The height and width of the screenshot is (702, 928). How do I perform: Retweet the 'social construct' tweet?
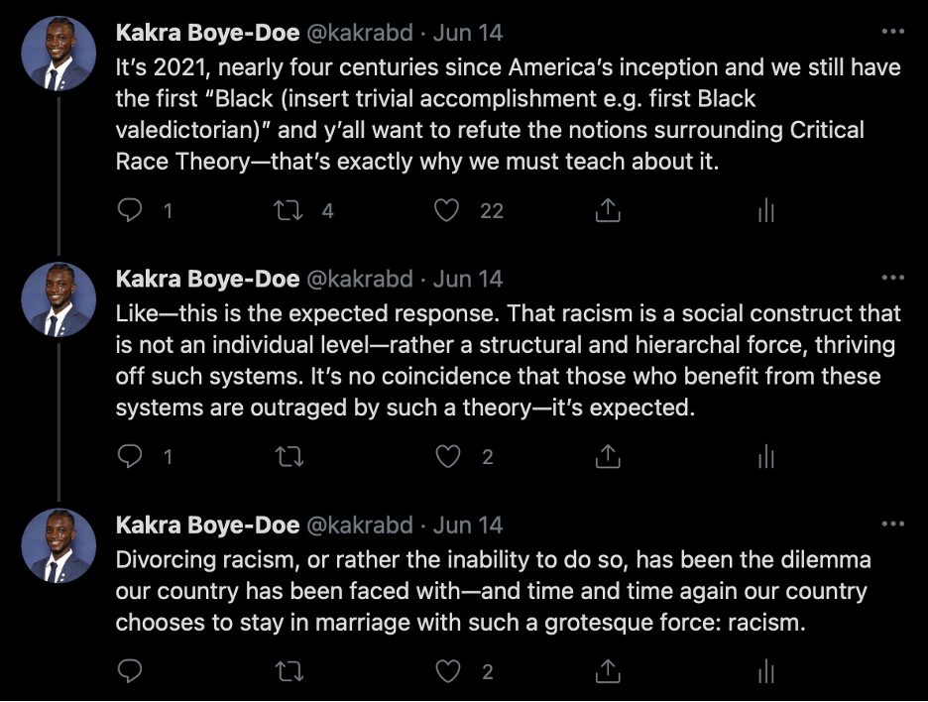click(290, 456)
